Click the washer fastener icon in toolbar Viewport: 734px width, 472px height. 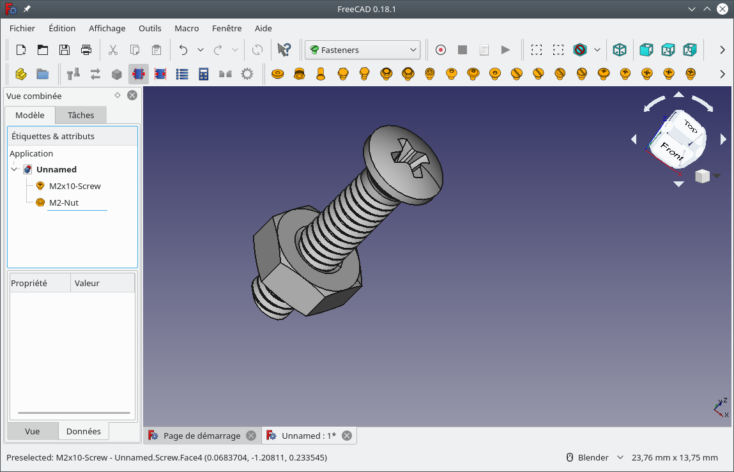277,74
